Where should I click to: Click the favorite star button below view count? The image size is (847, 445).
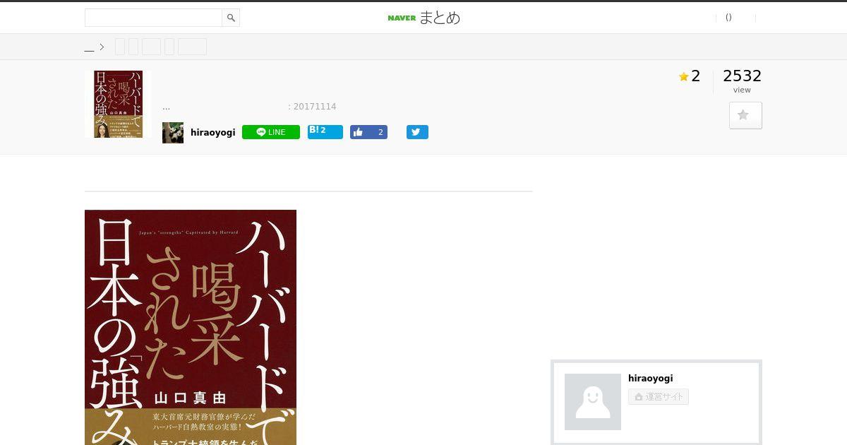tap(745, 115)
